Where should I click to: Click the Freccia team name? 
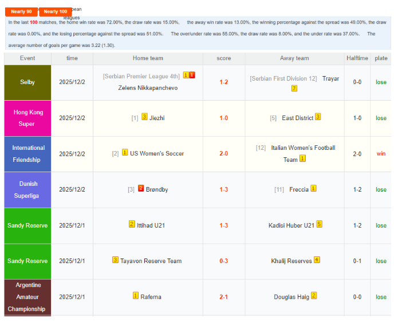coord(299,189)
